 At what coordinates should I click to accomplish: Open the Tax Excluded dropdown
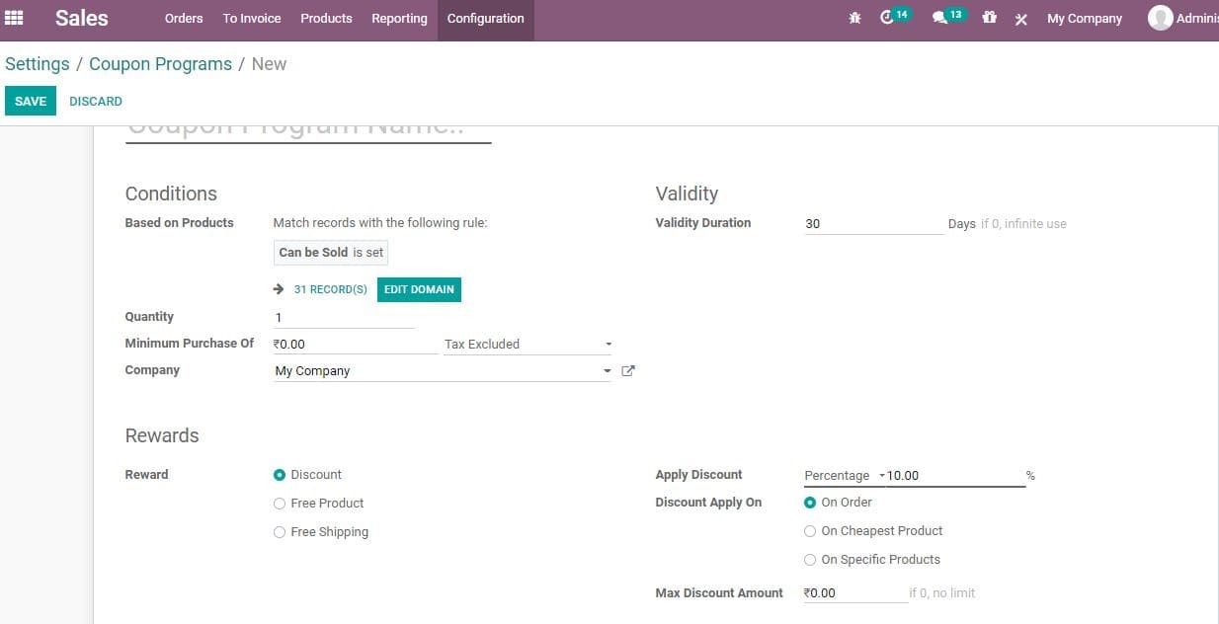click(x=609, y=344)
